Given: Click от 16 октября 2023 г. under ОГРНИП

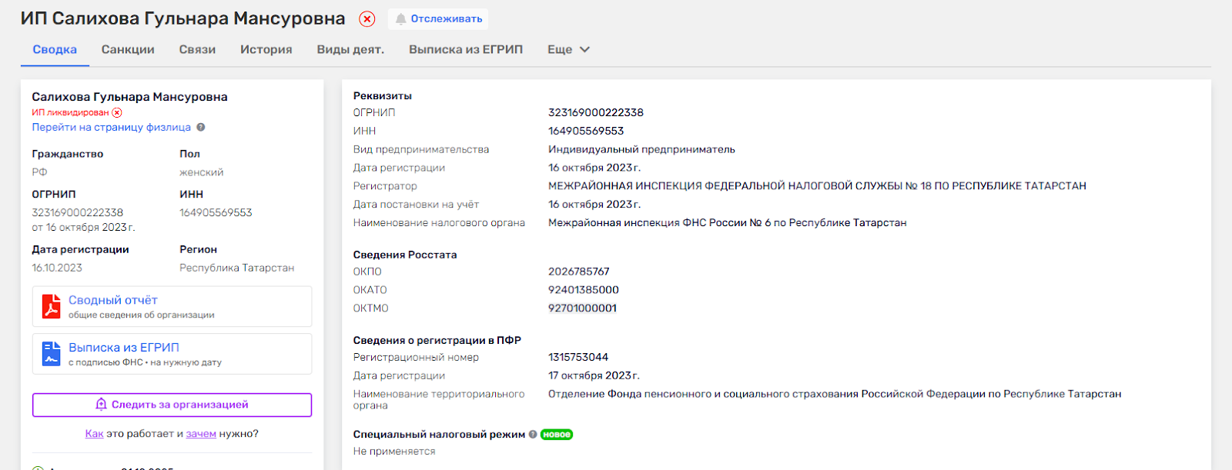Looking at the screenshot, I should click(x=83, y=228).
